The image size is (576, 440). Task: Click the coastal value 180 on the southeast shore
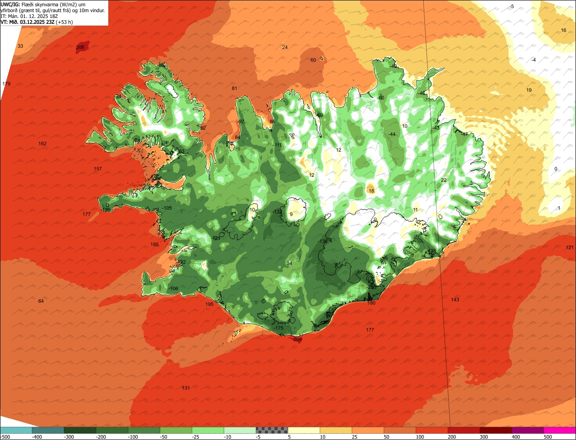pos(371,303)
